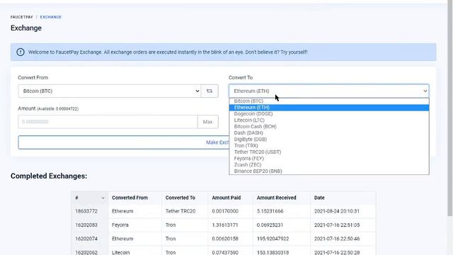Image resolution: width=453 pixels, height=255 pixels.
Task: Open the FAUCETPAY breadcrumb link
Action: click(x=22, y=17)
